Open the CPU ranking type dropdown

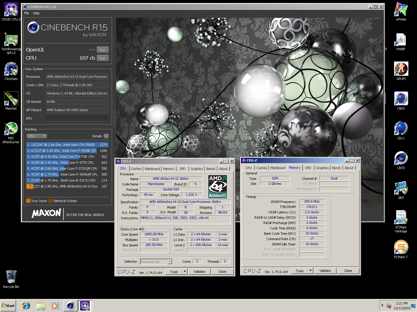[x=37, y=136]
